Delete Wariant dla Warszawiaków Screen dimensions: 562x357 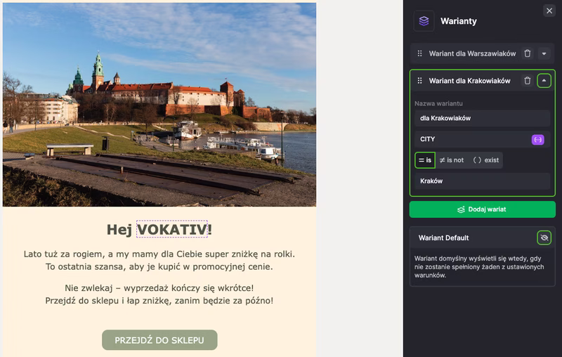coord(528,53)
